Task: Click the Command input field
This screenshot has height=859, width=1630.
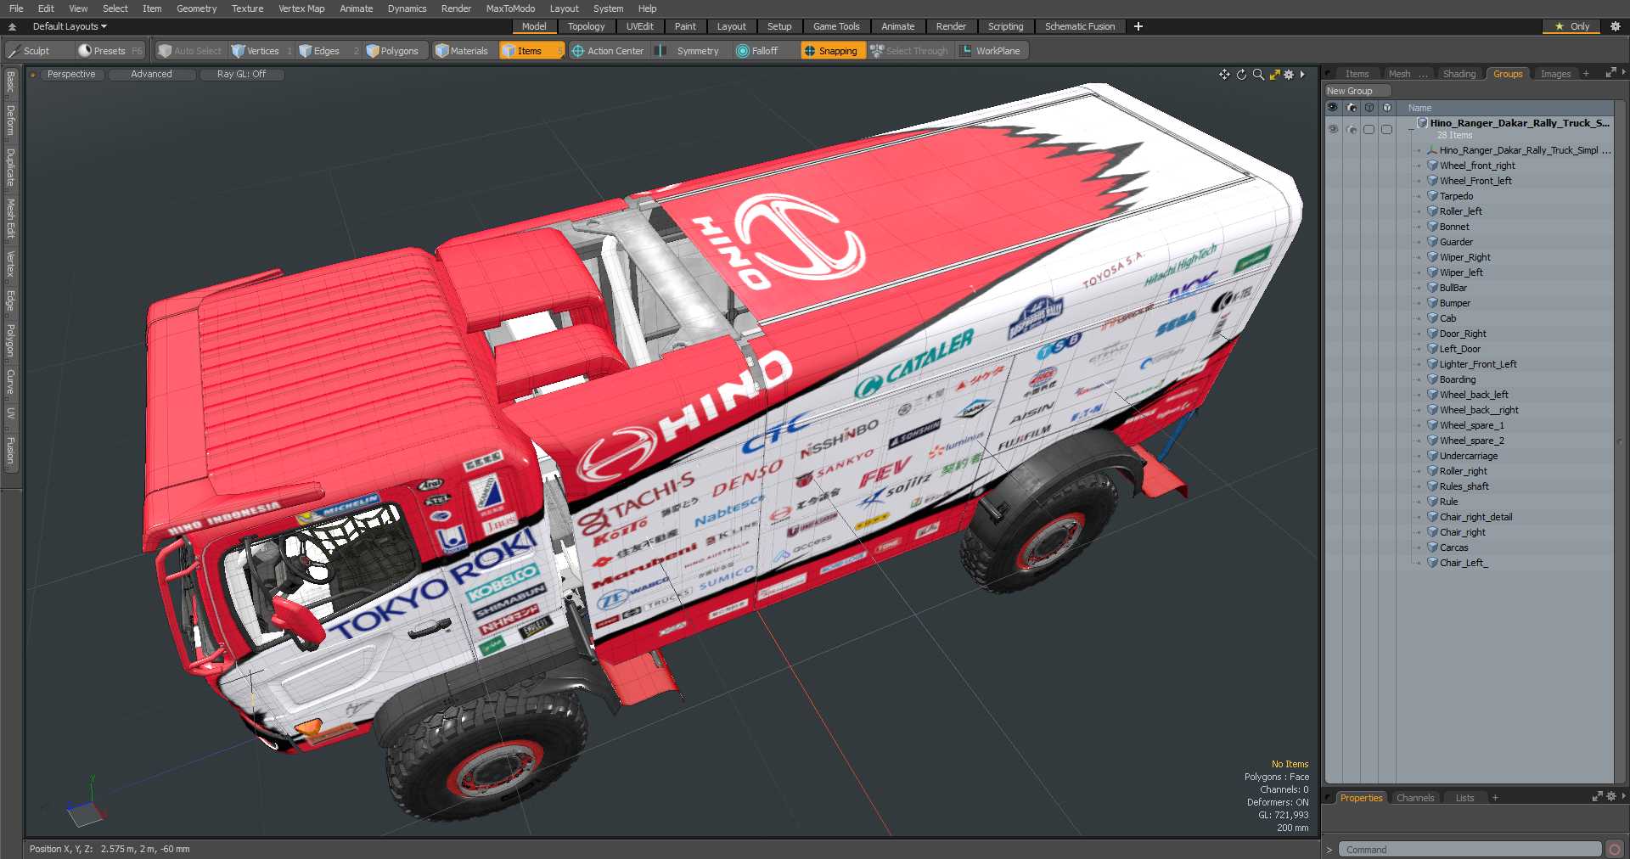Action: [1470, 850]
